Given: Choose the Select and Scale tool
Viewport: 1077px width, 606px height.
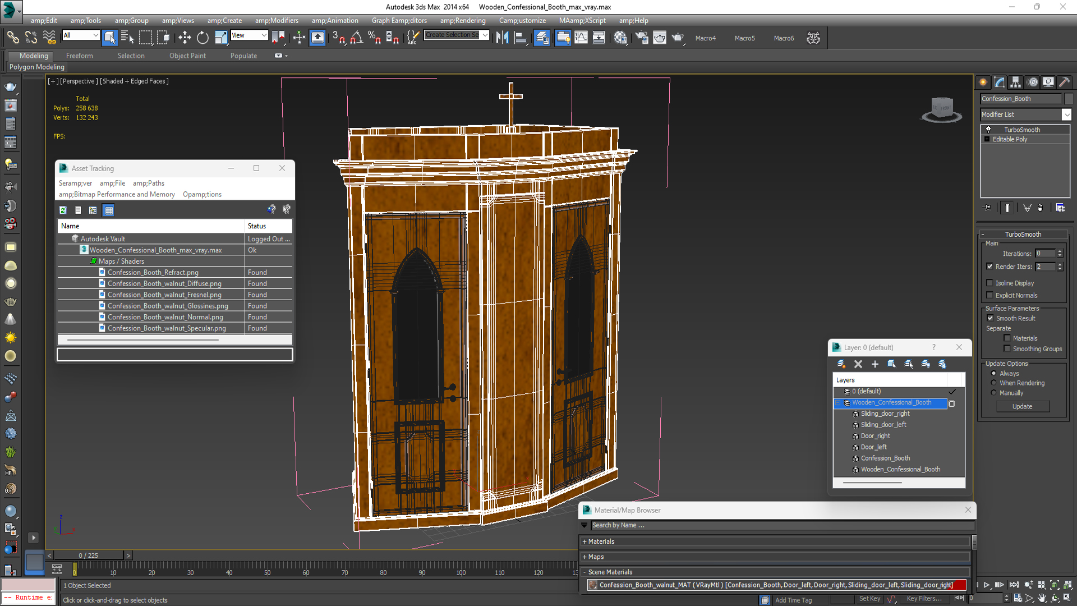Looking at the screenshot, I should point(221,38).
